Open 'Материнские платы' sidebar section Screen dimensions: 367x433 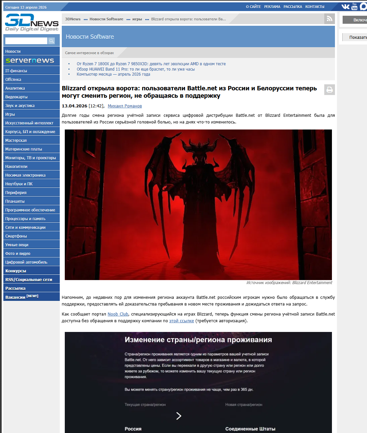click(x=31, y=149)
